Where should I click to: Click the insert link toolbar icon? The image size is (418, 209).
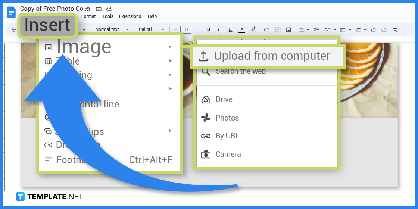tap(266, 30)
